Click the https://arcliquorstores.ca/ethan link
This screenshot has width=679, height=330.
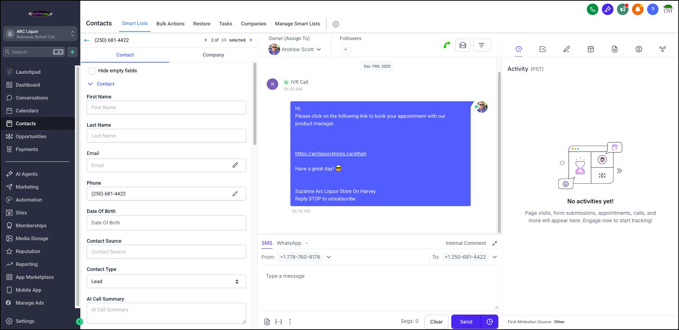(x=331, y=154)
